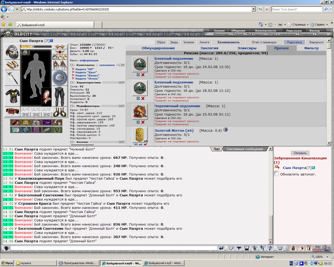Screen dimensions: 334x267
Task: Click the eraser clear-chat icon
Action: click(231, 248)
